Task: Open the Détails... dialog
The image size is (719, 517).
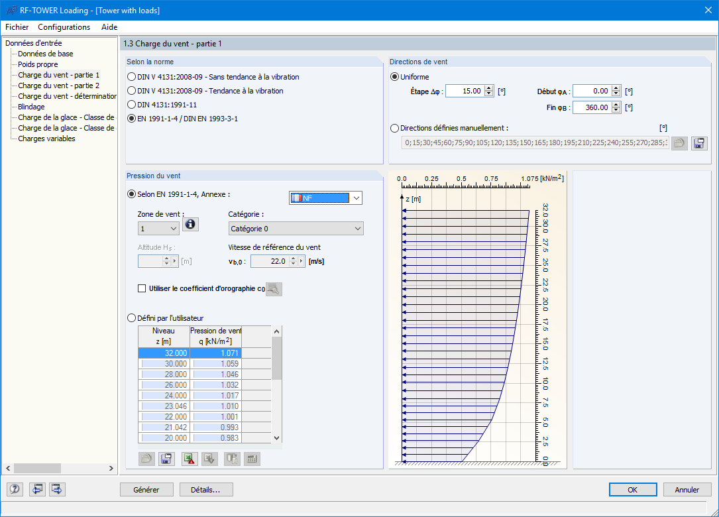Action: (x=206, y=489)
